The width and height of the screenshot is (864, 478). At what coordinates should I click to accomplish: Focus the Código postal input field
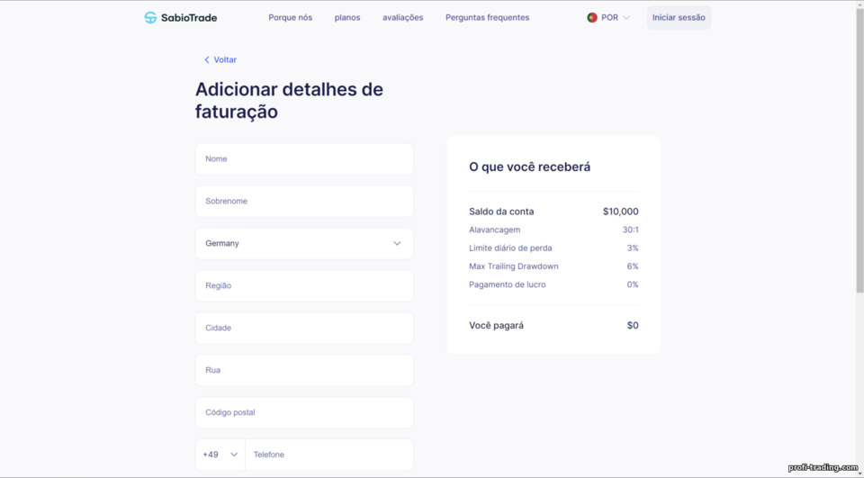click(x=304, y=412)
